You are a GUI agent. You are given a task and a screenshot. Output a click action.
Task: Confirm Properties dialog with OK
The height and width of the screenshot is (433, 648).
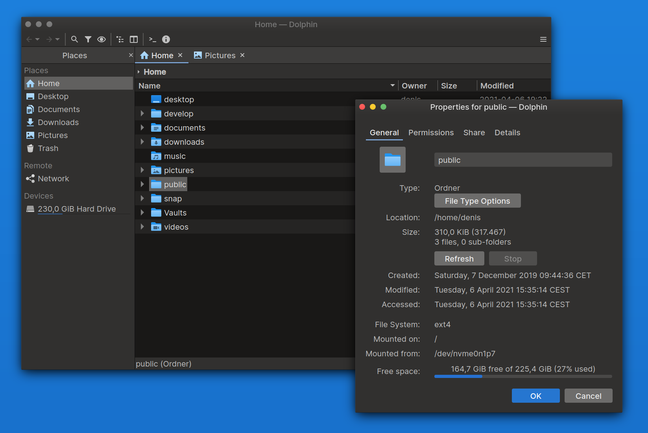click(535, 396)
